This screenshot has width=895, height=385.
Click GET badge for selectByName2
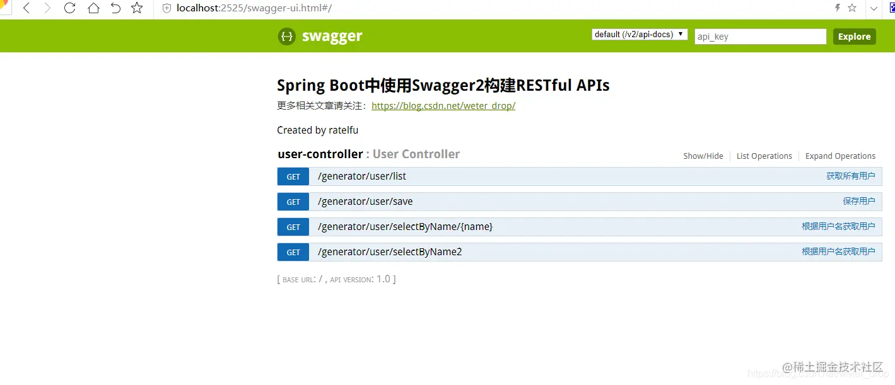click(x=293, y=252)
